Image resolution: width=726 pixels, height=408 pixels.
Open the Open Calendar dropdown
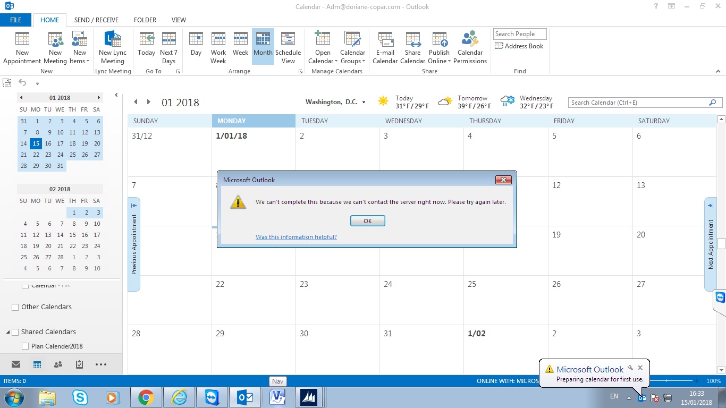click(323, 47)
